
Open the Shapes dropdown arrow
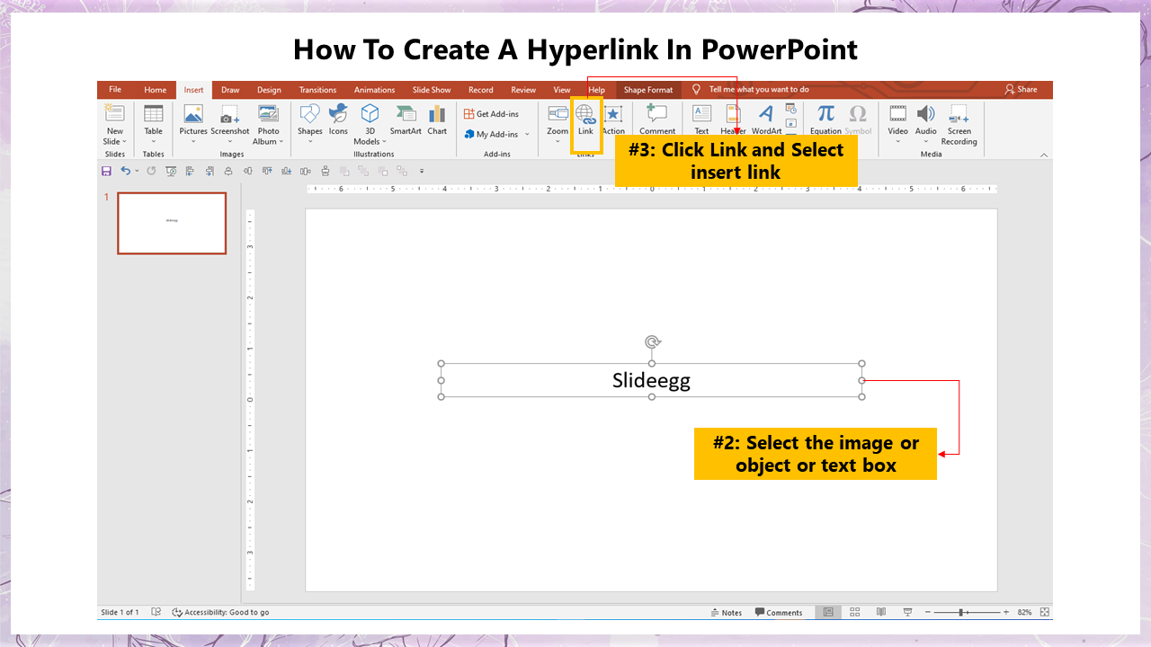309,142
